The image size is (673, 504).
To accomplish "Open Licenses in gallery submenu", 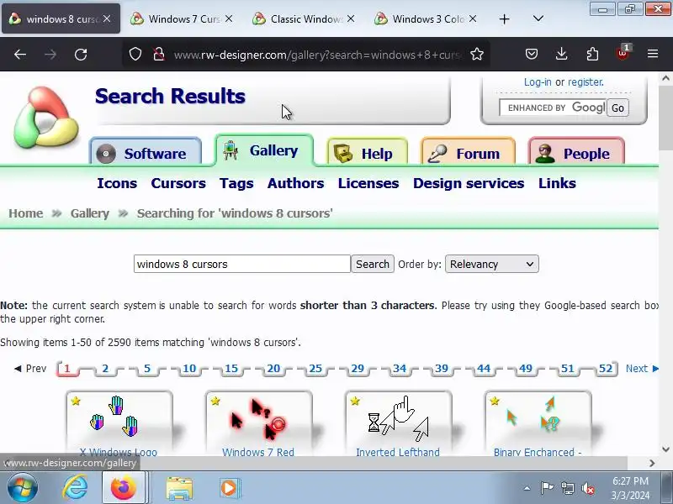I will pyautogui.click(x=368, y=183).
